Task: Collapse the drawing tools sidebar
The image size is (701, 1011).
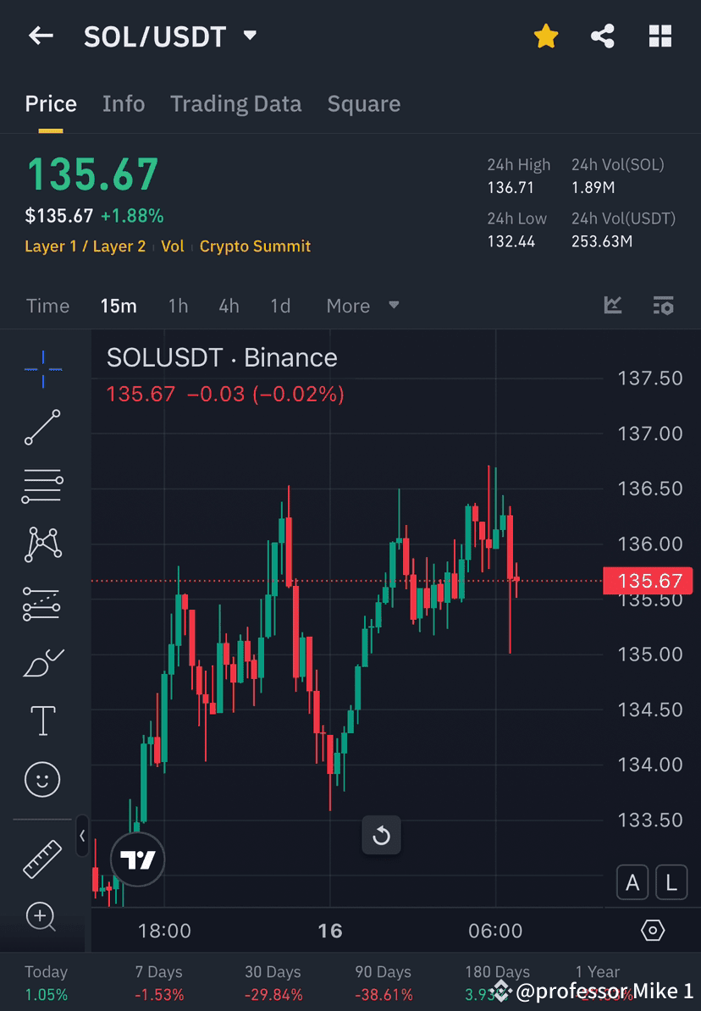Action: pos(82,837)
